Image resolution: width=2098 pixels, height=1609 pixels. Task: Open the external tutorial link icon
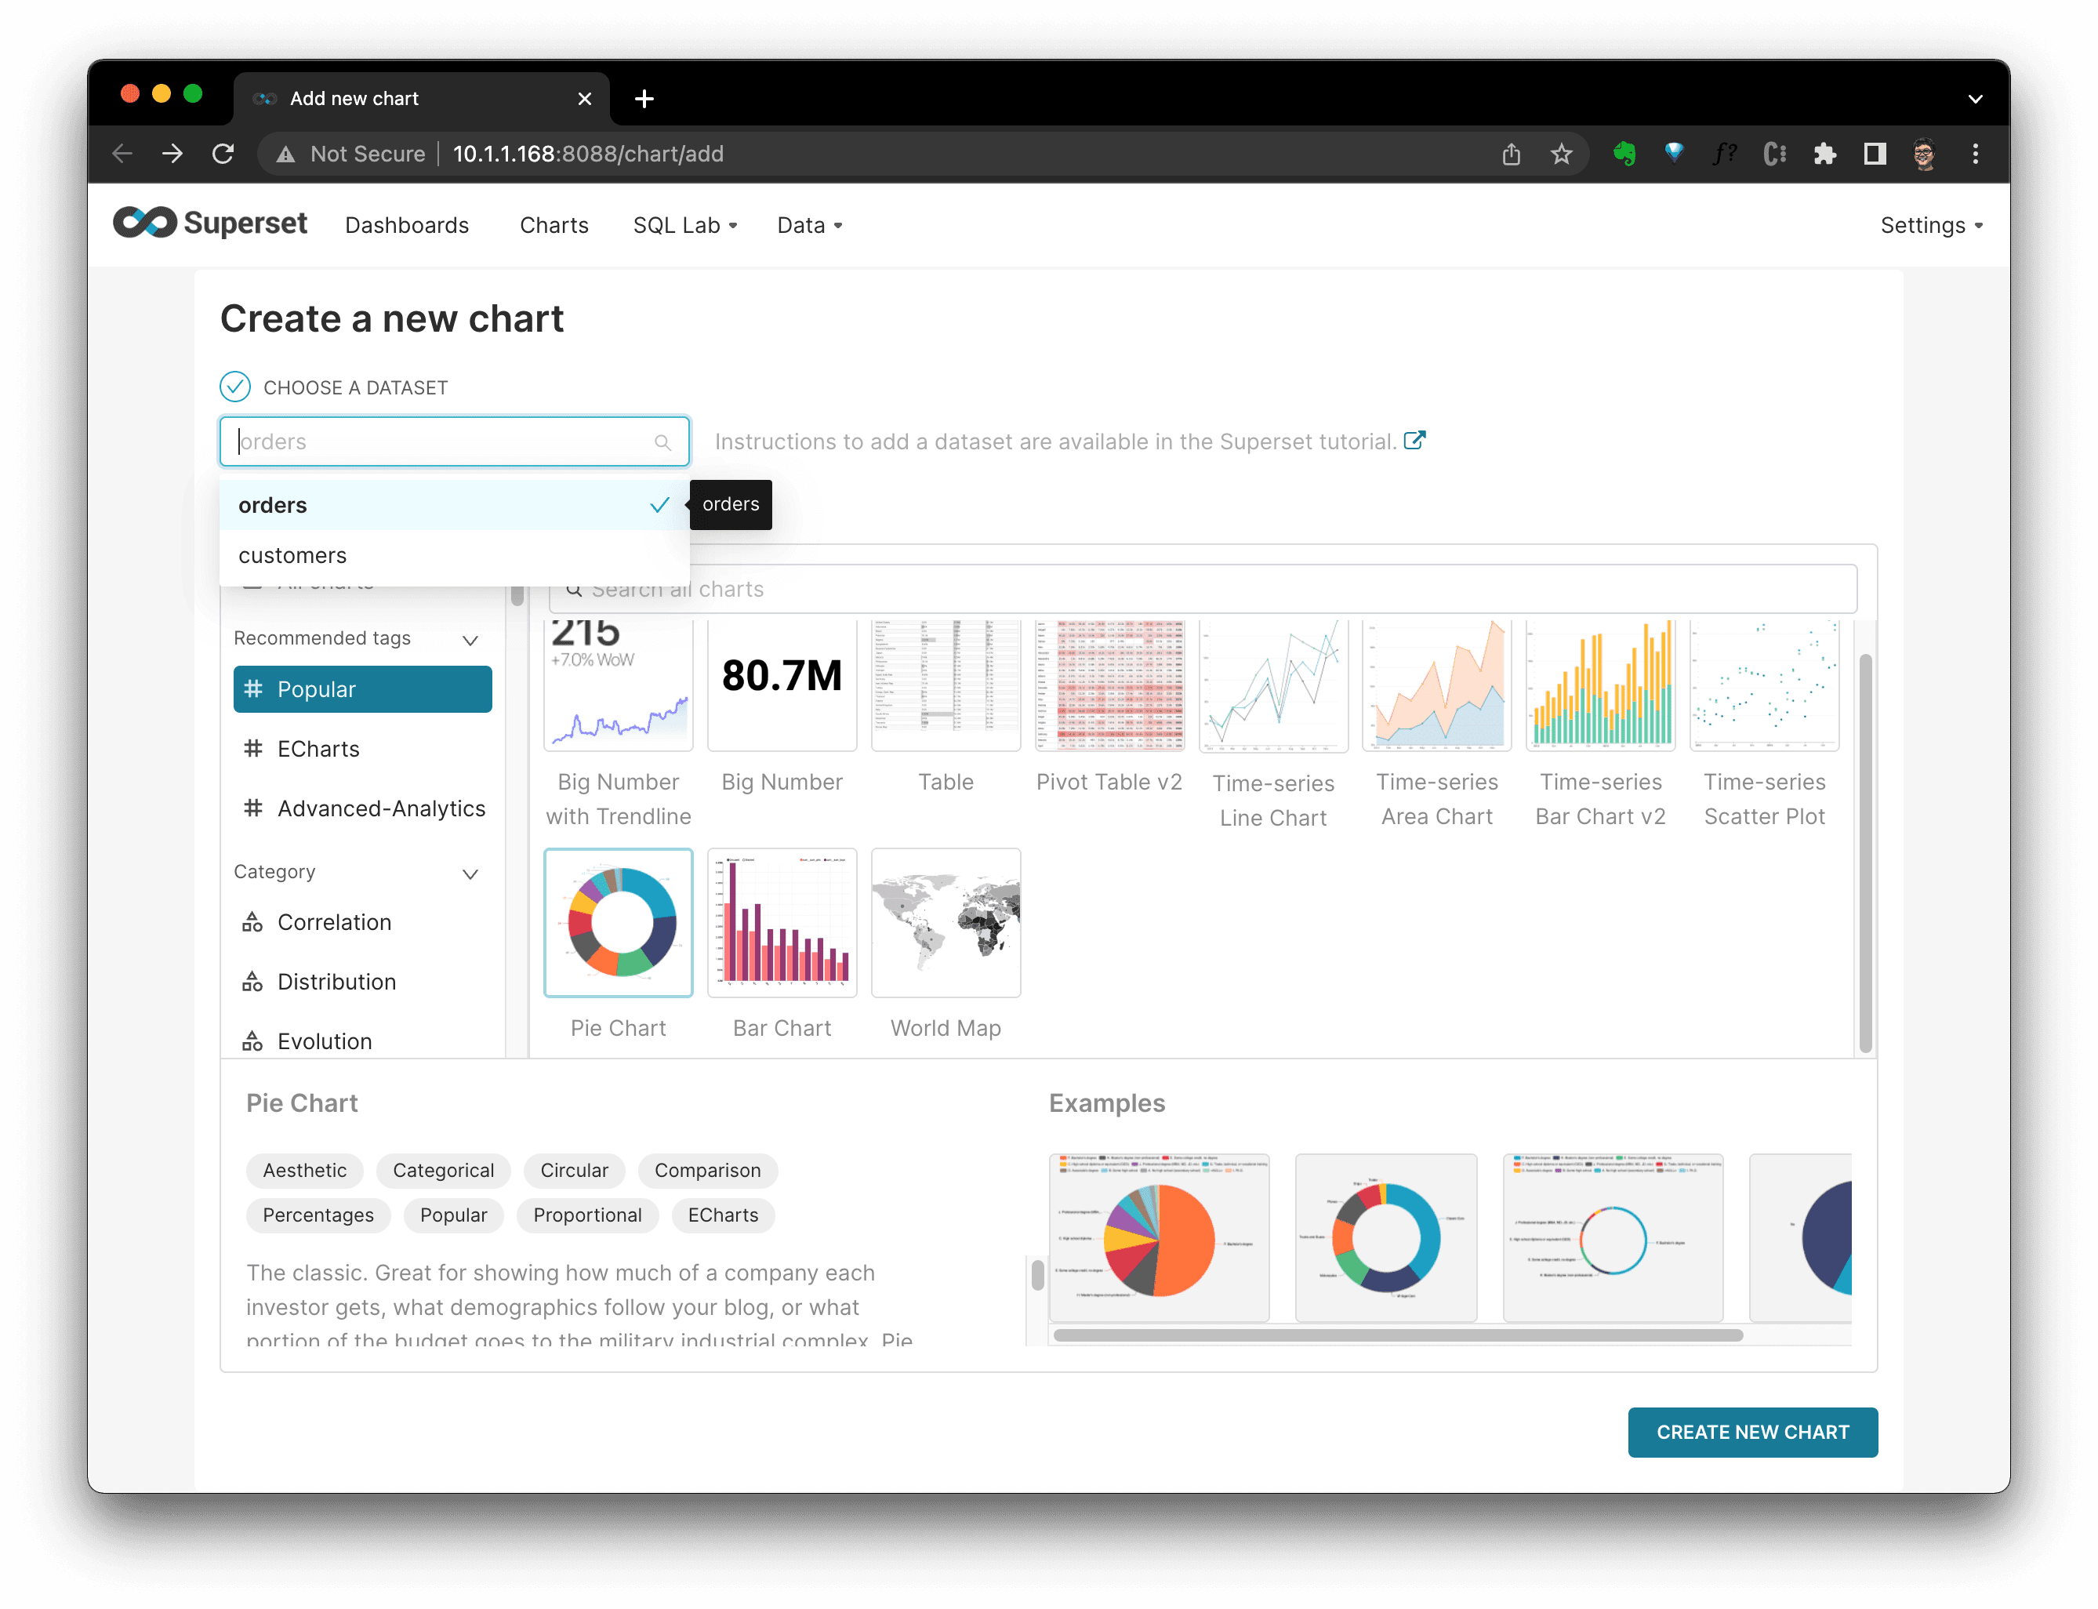point(1414,441)
